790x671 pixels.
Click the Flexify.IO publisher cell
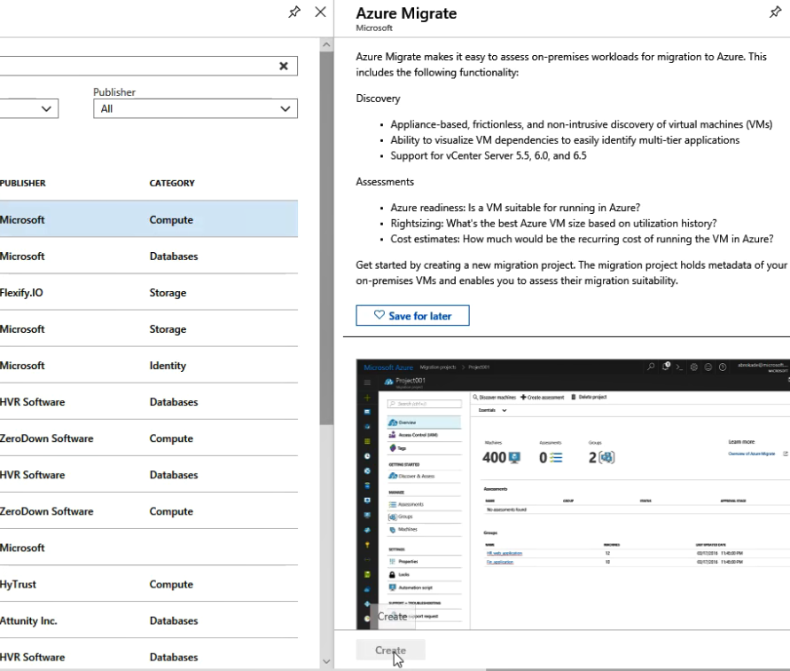[x=21, y=293]
